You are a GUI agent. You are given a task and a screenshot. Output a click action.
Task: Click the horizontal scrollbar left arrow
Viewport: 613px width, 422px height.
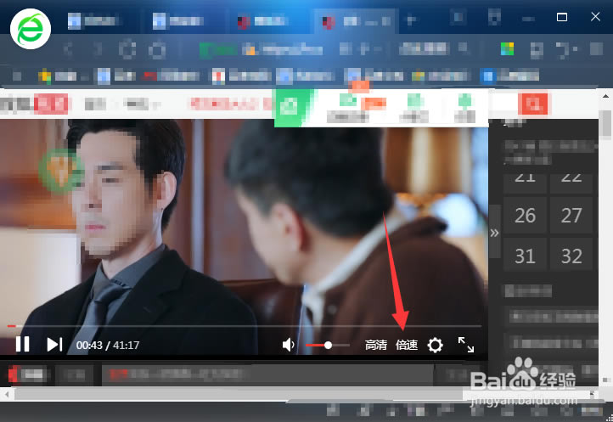[x=6, y=394]
